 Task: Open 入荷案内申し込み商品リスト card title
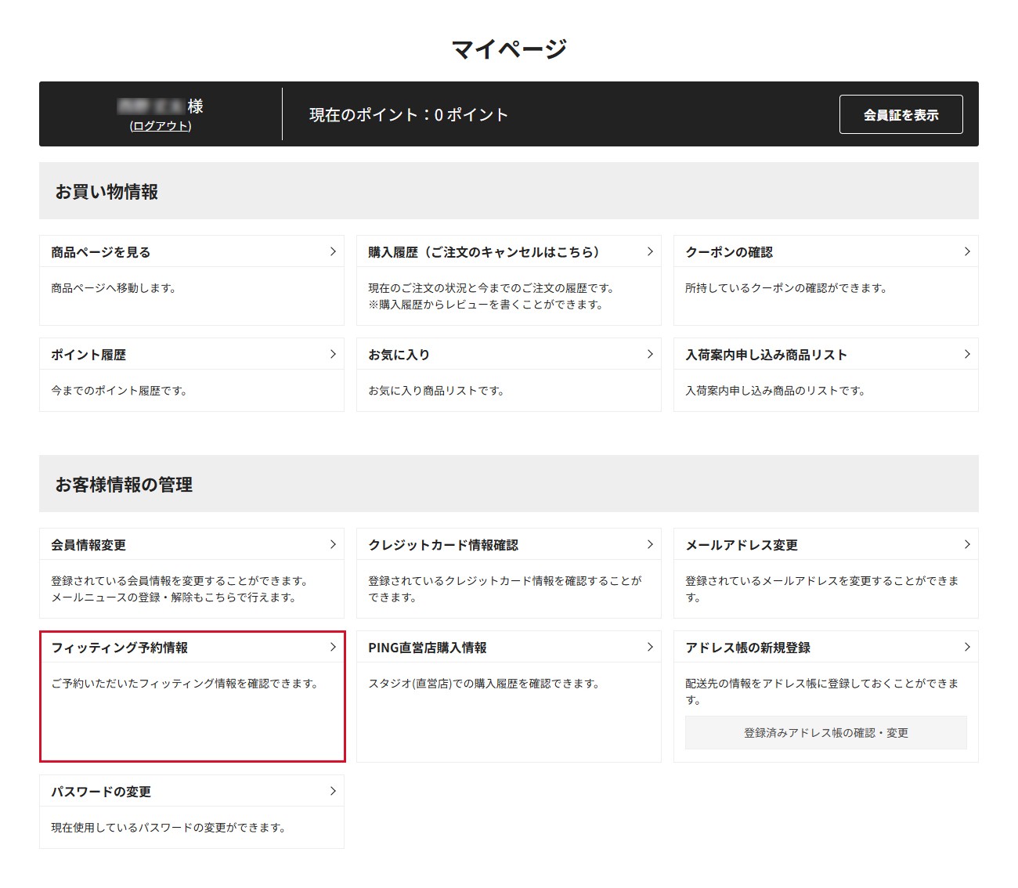[767, 355]
